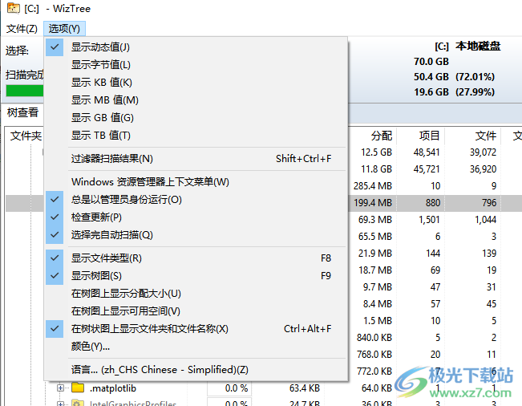Click the 840.0 KB allocation cell
The image size is (522, 406).
coord(374,338)
